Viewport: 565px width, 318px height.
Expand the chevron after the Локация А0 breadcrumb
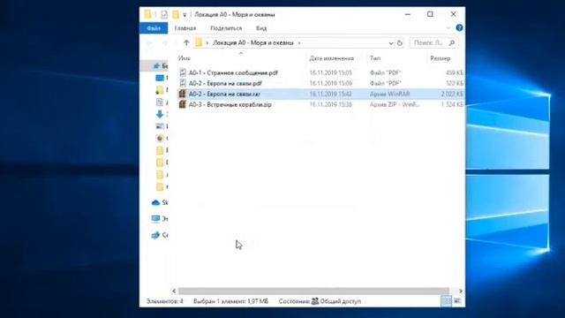[299, 43]
